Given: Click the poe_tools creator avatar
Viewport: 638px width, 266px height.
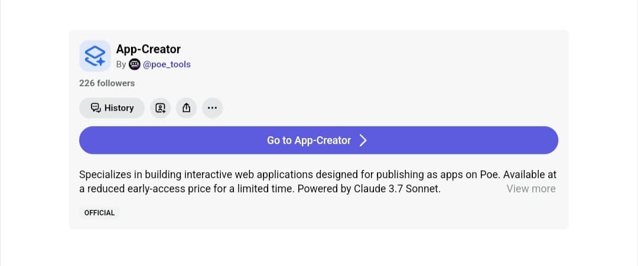Looking at the screenshot, I should 135,64.
